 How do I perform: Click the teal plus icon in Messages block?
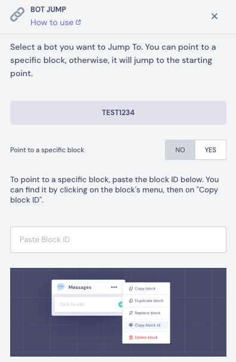pyautogui.click(x=121, y=304)
